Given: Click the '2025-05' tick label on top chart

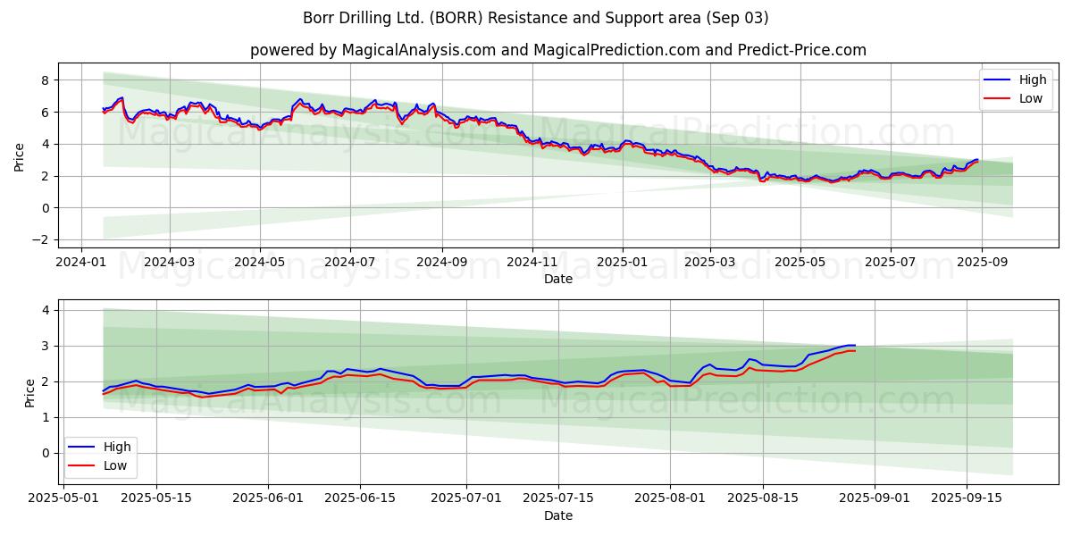Looking at the screenshot, I should (x=800, y=262).
